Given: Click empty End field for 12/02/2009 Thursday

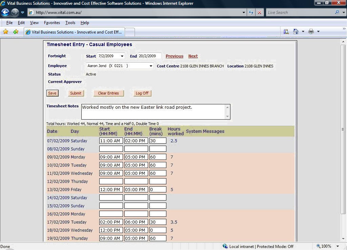Looking at the screenshot, I should [x=136, y=182].
